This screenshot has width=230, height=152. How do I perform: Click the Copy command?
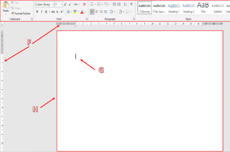click(x=15, y=8)
